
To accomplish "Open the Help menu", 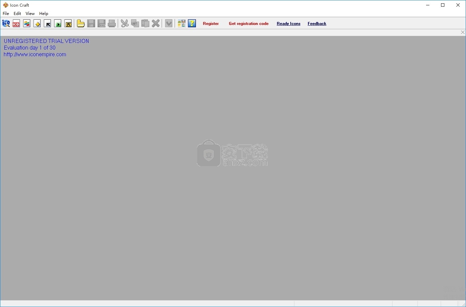I will [44, 14].
